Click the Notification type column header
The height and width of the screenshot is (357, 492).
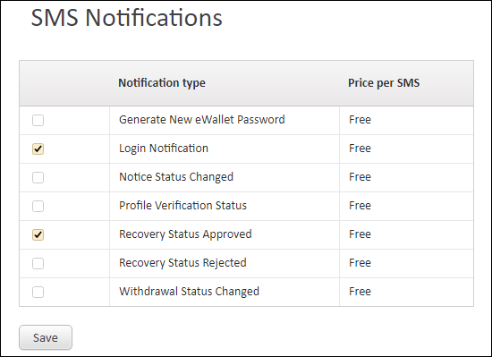pyautogui.click(x=162, y=83)
